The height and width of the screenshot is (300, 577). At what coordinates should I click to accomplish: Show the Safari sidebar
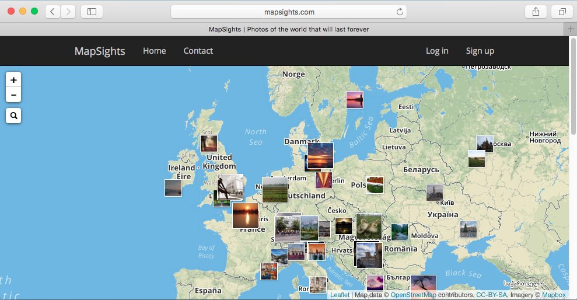92,12
